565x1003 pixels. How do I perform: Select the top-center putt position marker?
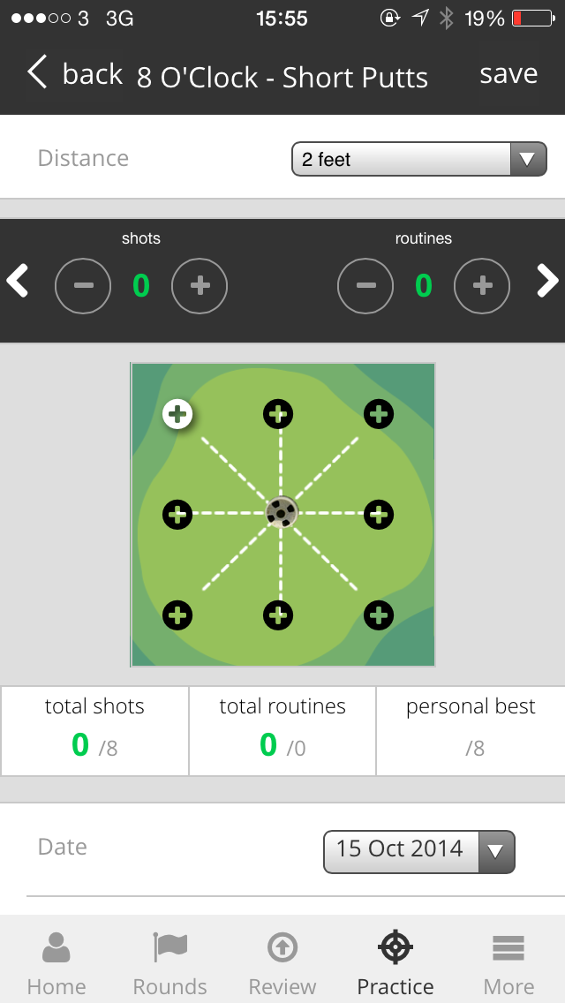click(278, 414)
